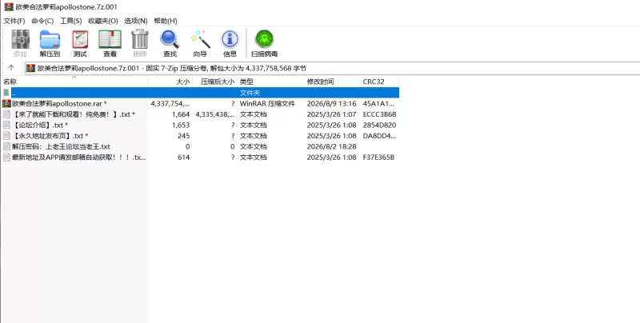Click the text file icon of 【论坛介绍】.txt

[x=6, y=126]
